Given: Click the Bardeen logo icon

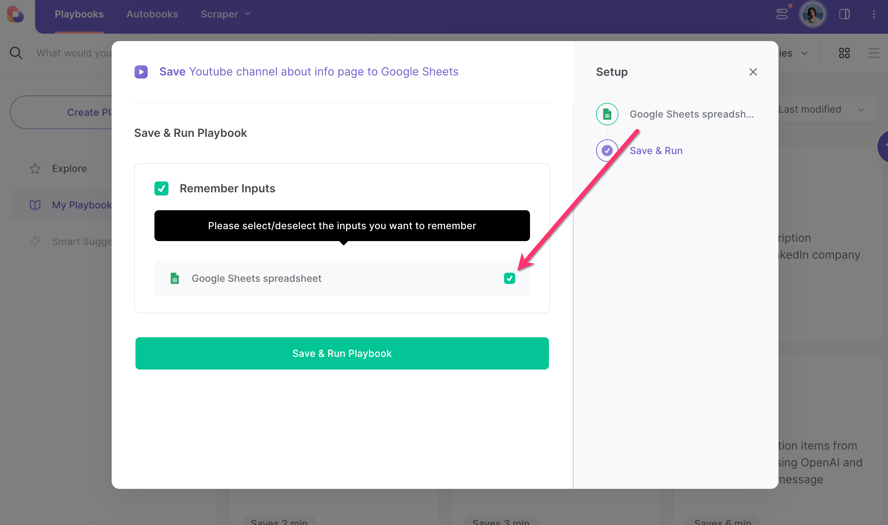Looking at the screenshot, I should [x=15, y=14].
